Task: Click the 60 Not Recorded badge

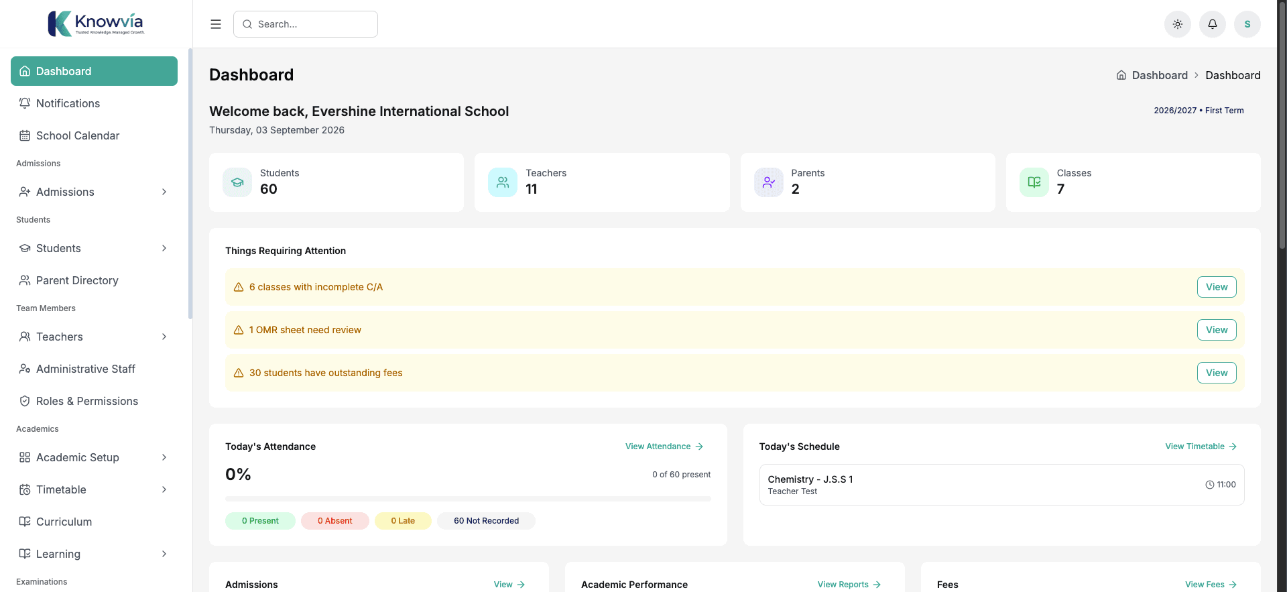Action: [486, 521]
